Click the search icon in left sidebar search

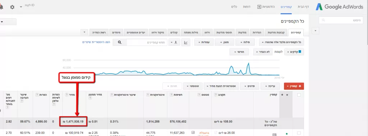click(x=324, y=20)
